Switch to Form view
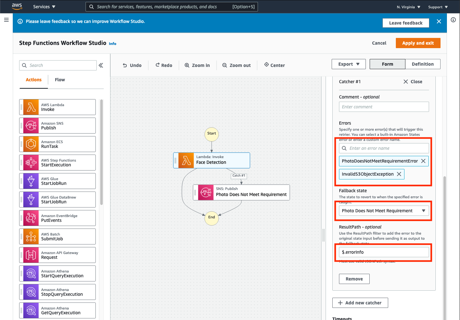Screen dimensions: 460x320 (x=388, y=64)
